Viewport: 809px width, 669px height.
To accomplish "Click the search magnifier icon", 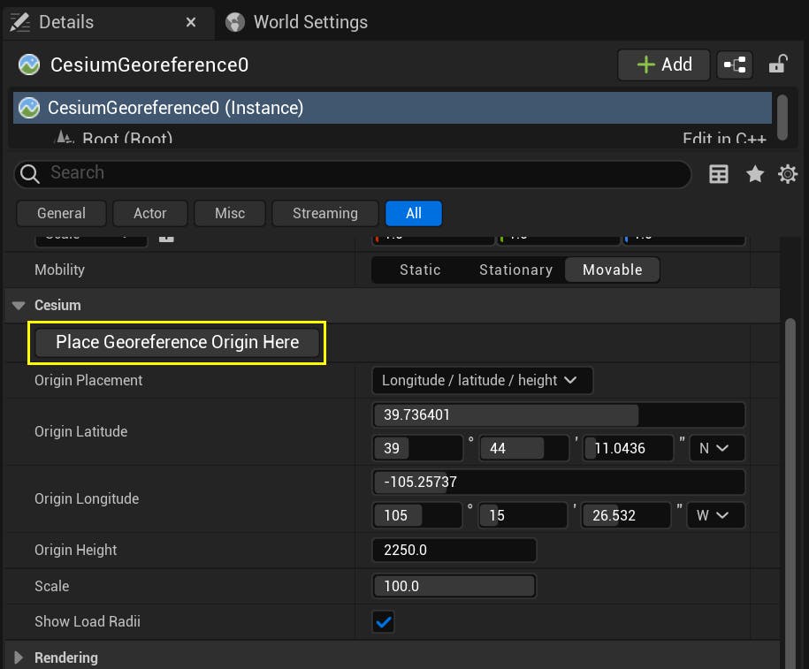I will click(29, 173).
